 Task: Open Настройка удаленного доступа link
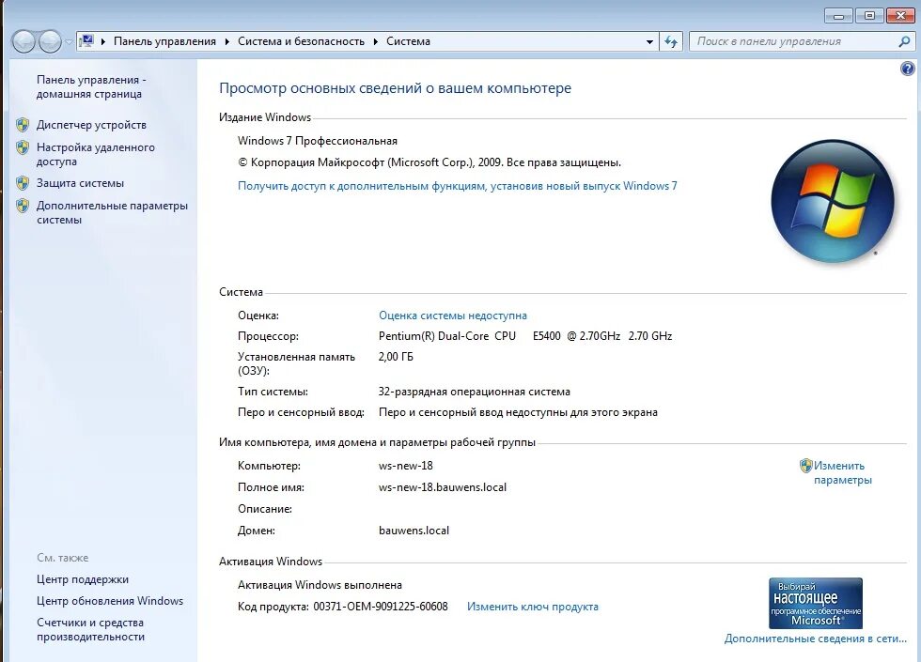(x=95, y=154)
